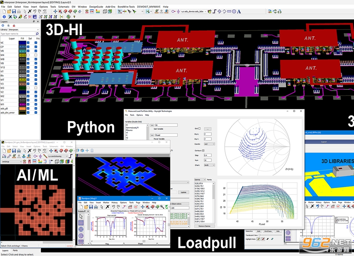Click Remove Gamma button under points list

pyautogui.click(x=204, y=226)
